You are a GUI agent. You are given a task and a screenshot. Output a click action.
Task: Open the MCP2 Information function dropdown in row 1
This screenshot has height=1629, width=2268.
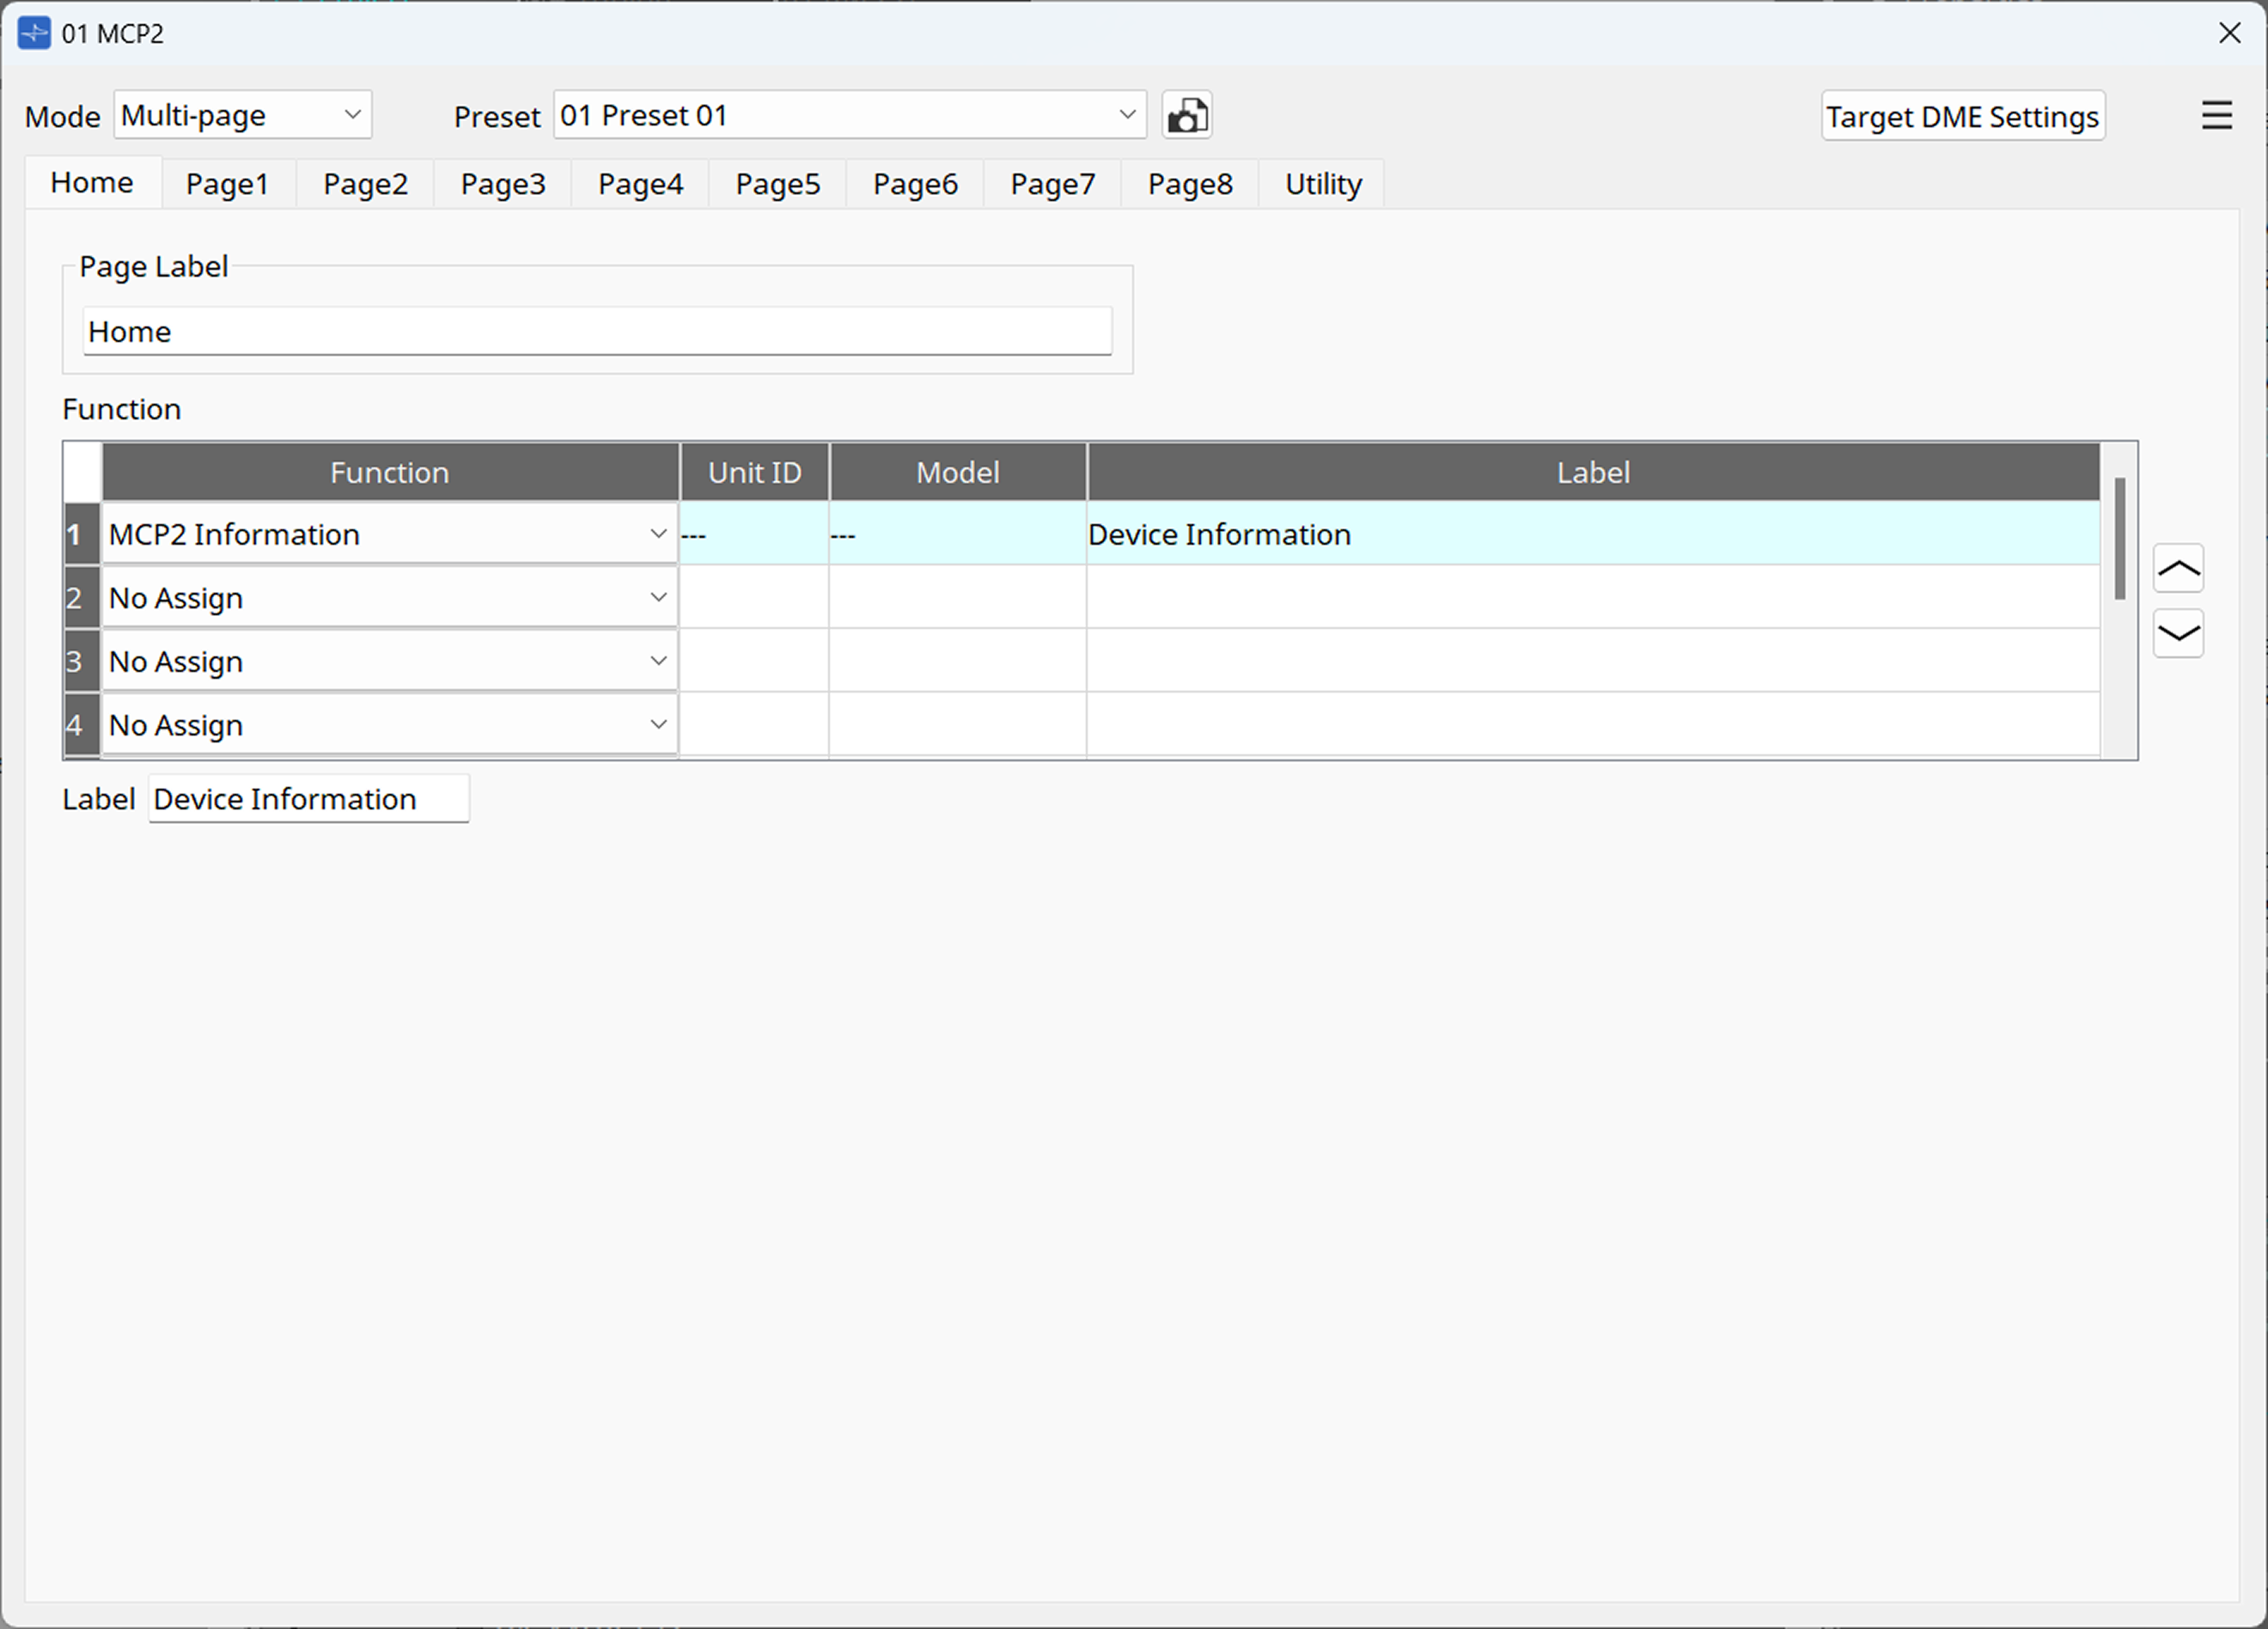click(x=657, y=534)
